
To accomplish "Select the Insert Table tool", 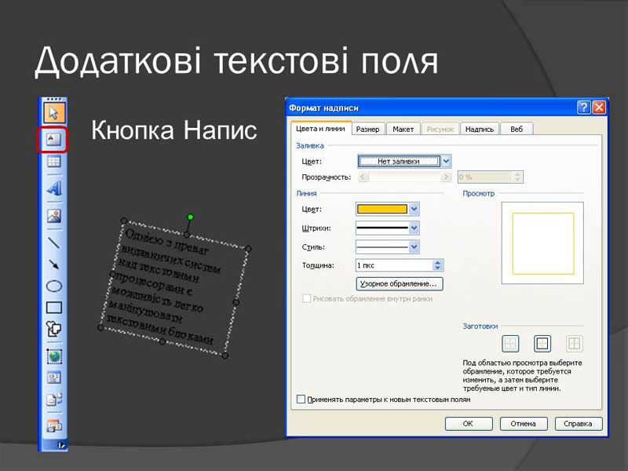I will pos(53,162).
